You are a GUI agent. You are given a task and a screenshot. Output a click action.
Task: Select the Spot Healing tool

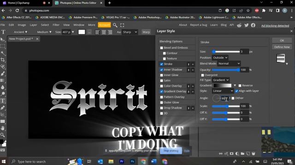click(x=3, y=67)
